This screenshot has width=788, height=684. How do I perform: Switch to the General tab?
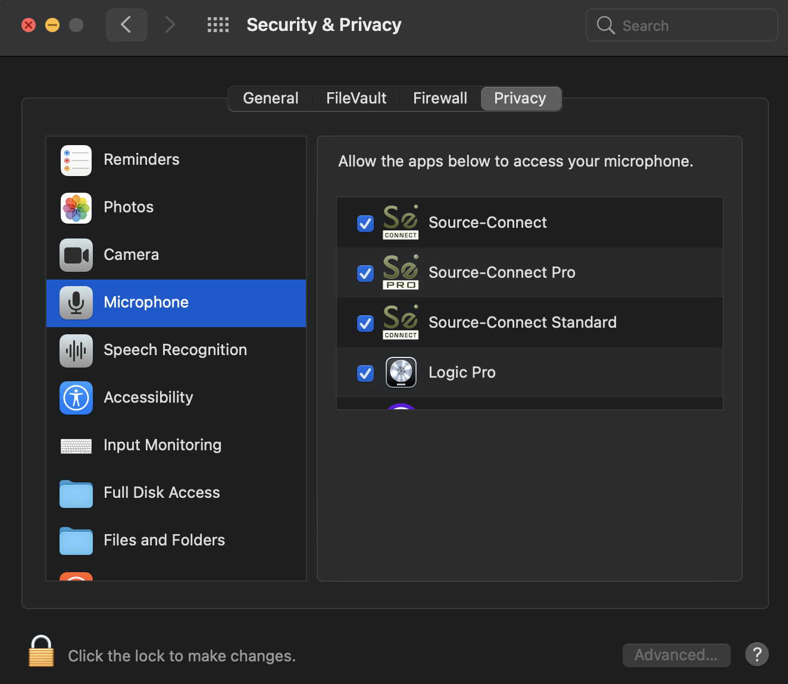[271, 99]
